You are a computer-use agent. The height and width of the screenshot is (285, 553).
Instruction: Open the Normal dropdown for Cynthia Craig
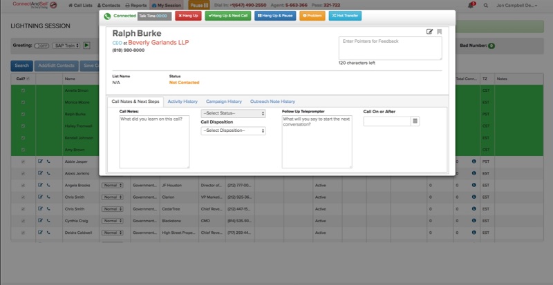tap(112, 221)
